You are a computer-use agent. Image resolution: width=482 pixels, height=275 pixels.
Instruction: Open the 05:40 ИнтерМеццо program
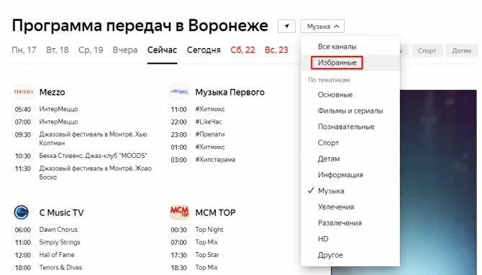tap(58, 109)
